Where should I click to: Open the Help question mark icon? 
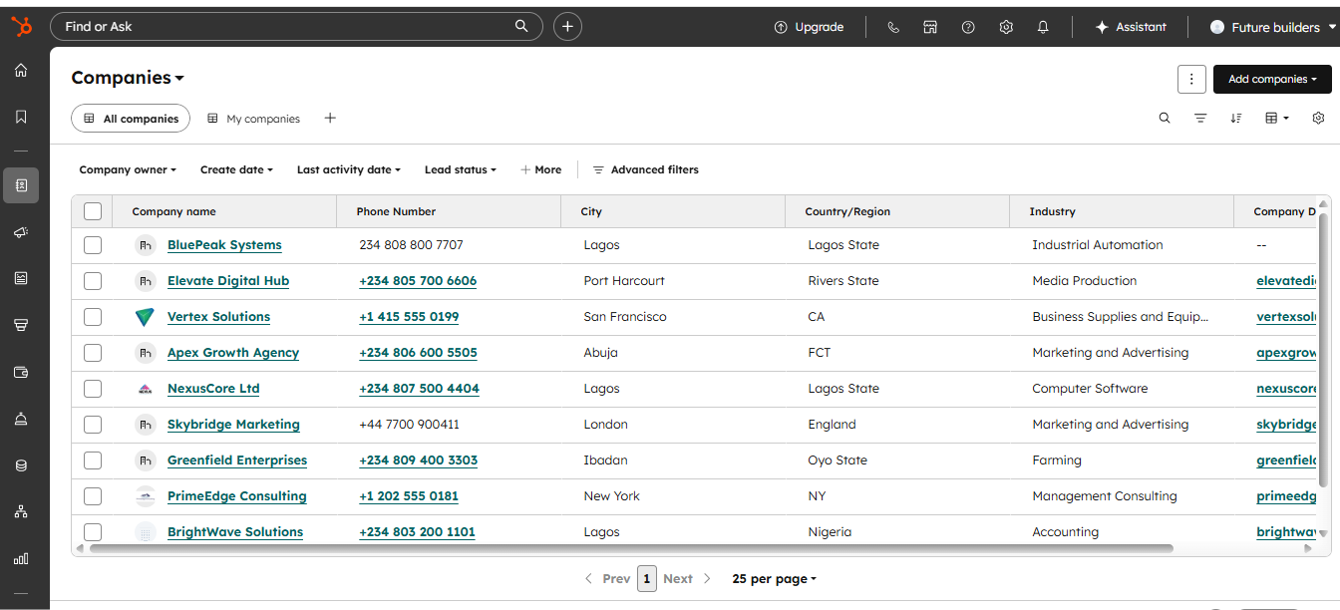coord(968,27)
